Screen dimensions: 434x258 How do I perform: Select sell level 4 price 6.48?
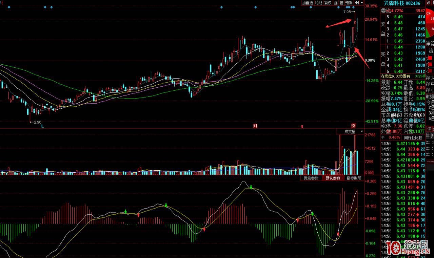[398, 23]
